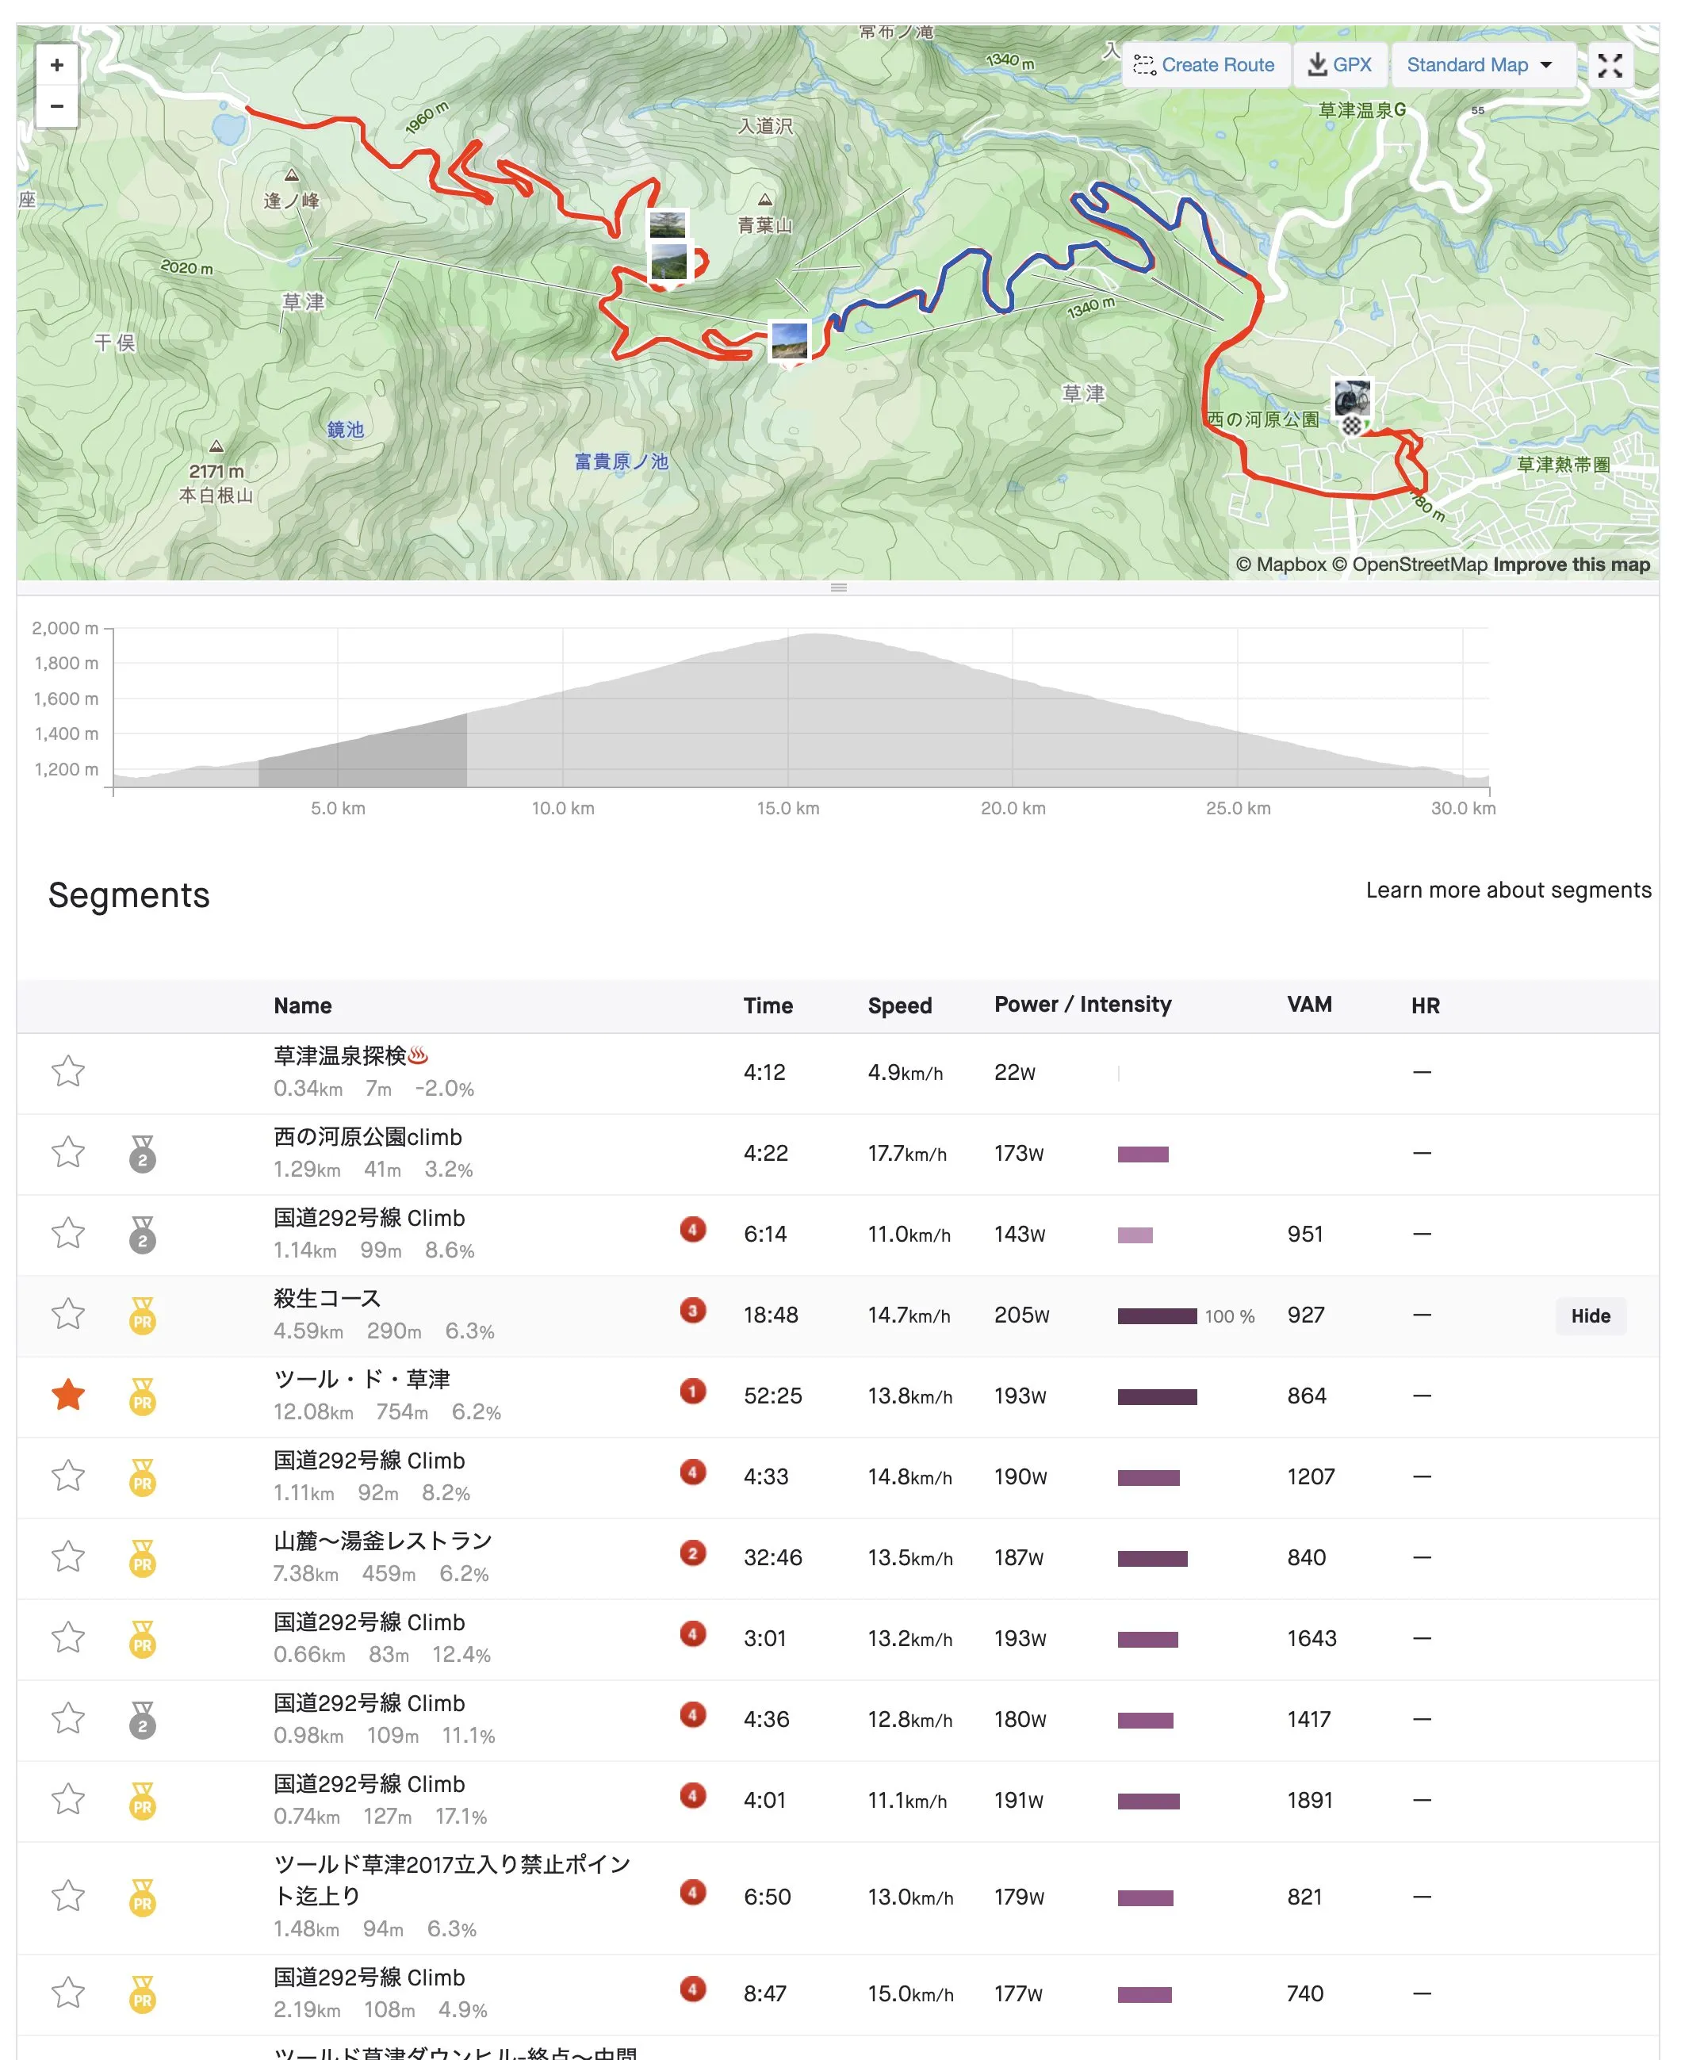Download the GPX file

[1340, 65]
